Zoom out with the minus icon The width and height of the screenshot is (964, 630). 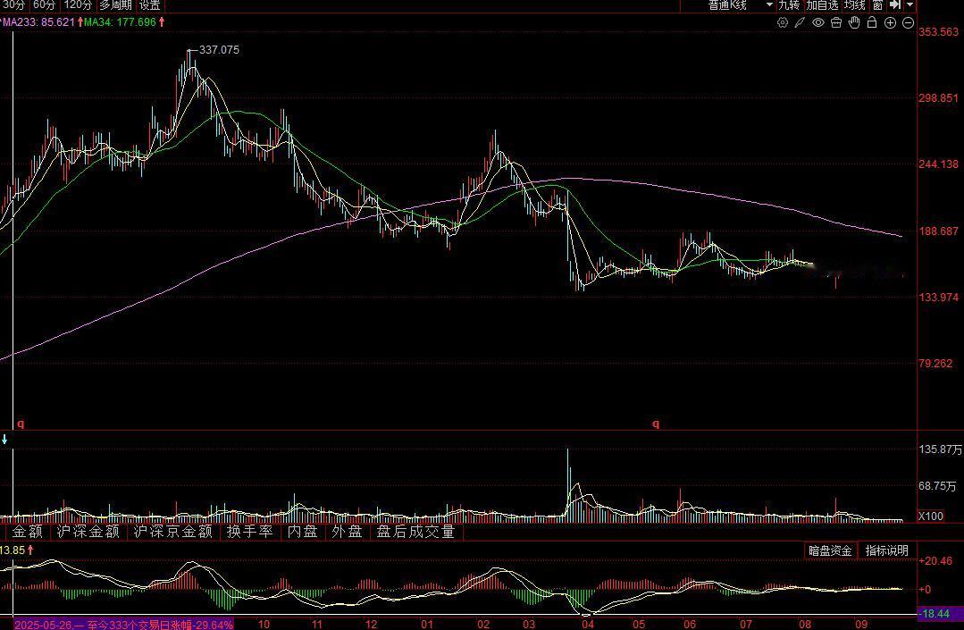pos(908,22)
